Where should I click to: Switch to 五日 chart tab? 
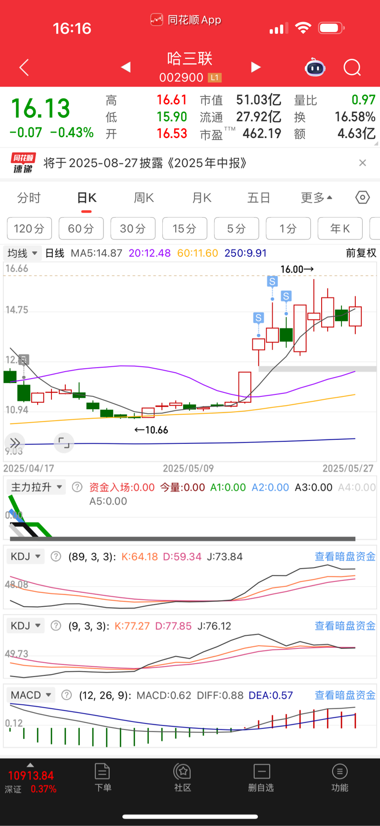coord(259,198)
